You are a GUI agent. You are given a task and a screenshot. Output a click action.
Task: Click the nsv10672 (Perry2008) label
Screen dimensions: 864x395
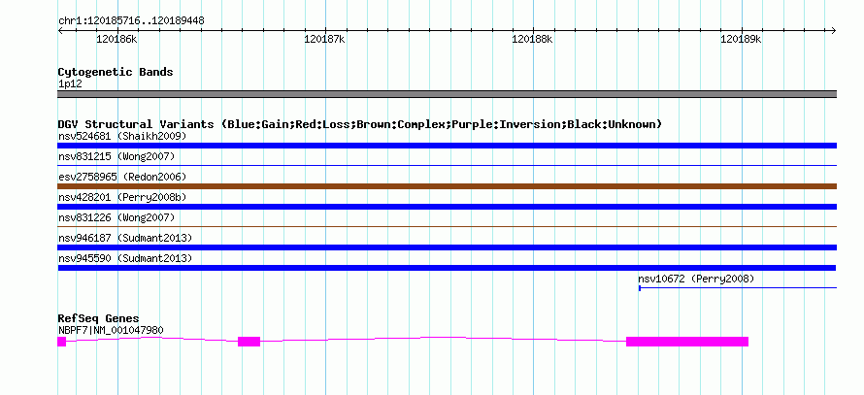[x=696, y=280]
